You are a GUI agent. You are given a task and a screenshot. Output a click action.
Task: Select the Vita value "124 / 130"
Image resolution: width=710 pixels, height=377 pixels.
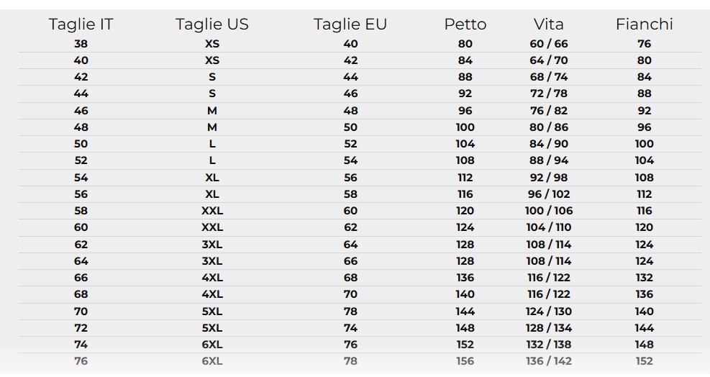pos(549,312)
